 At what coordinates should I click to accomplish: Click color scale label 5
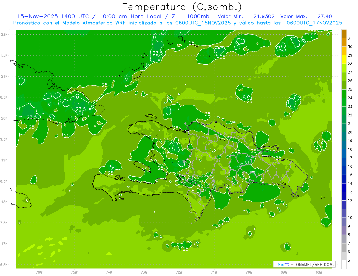click(349, 260)
